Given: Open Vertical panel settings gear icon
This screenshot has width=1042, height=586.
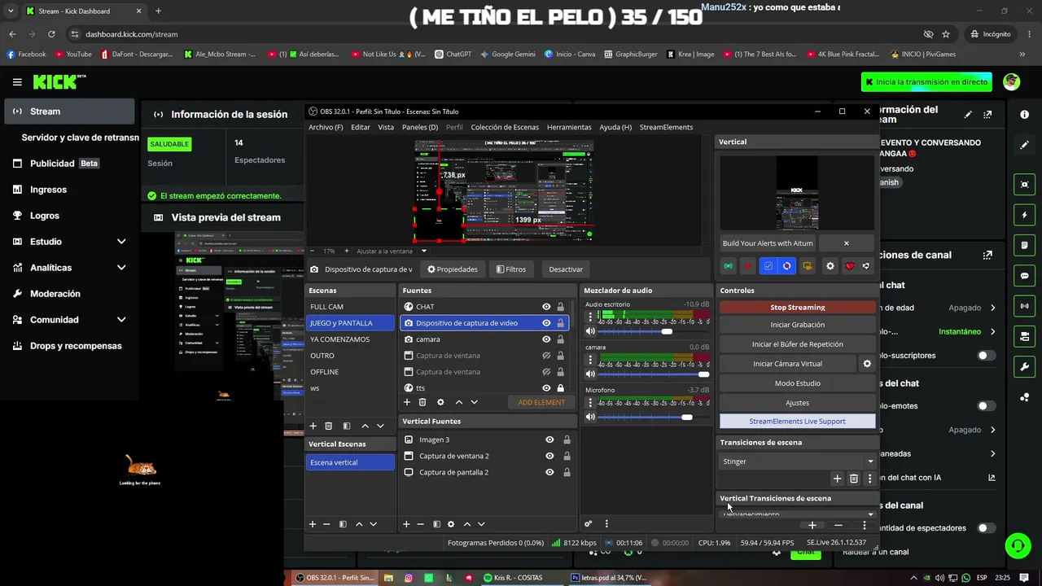Looking at the screenshot, I should point(830,266).
